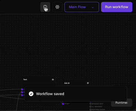The width and height of the screenshot is (136, 111).
Task: Click the PROMPT input port
Action: point(63,104)
